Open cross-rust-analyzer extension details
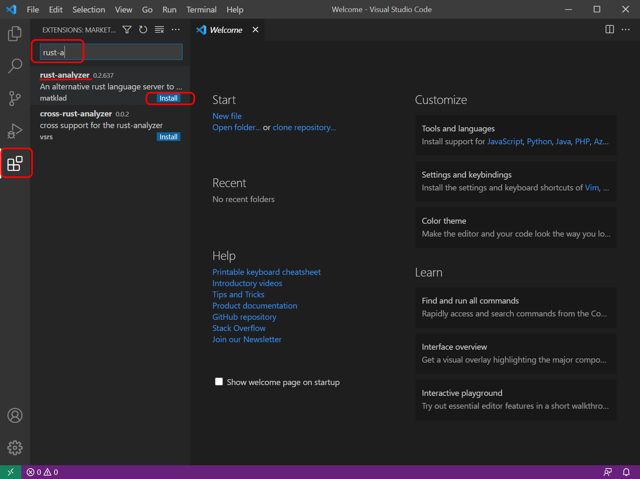The height and width of the screenshot is (479, 640). tap(110, 125)
